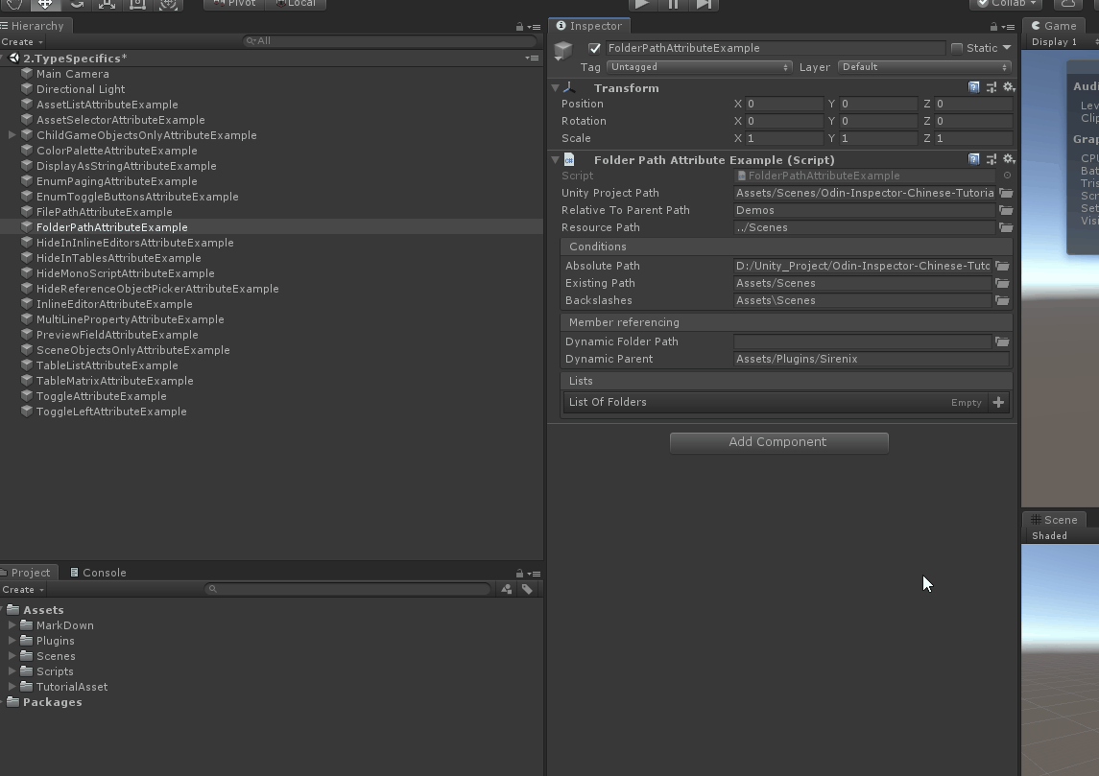Toggle the Pivot handle position mode
1099x776 pixels.
coord(234,4)
